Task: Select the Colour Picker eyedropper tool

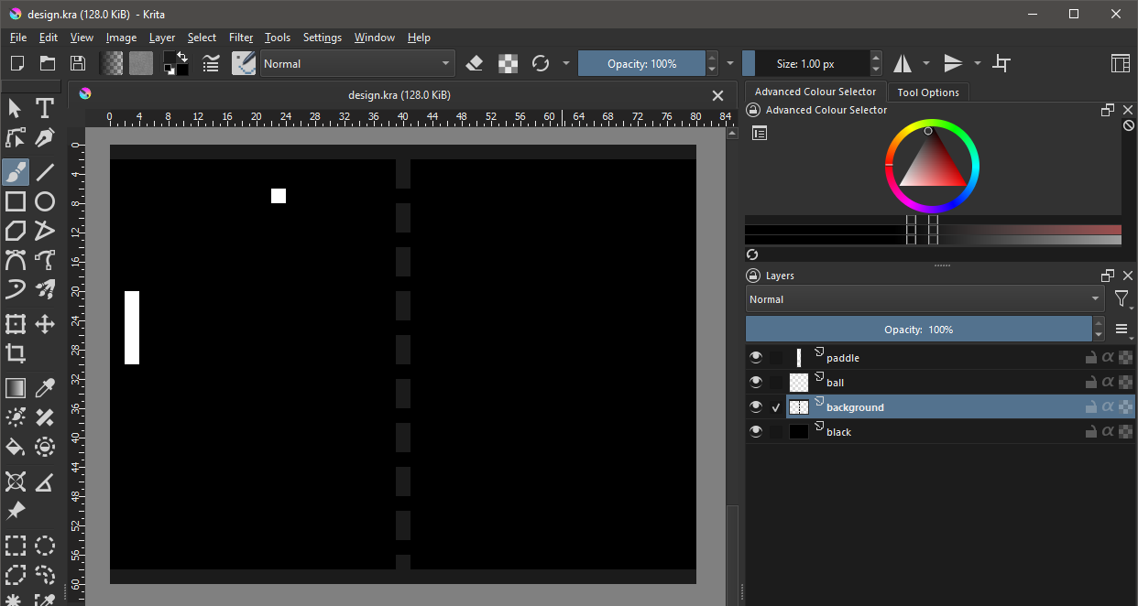Action: [45, 388]
